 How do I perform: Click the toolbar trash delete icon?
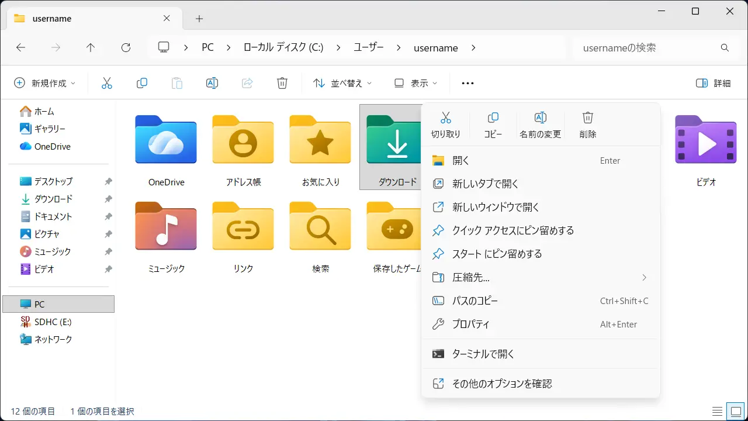282,83
